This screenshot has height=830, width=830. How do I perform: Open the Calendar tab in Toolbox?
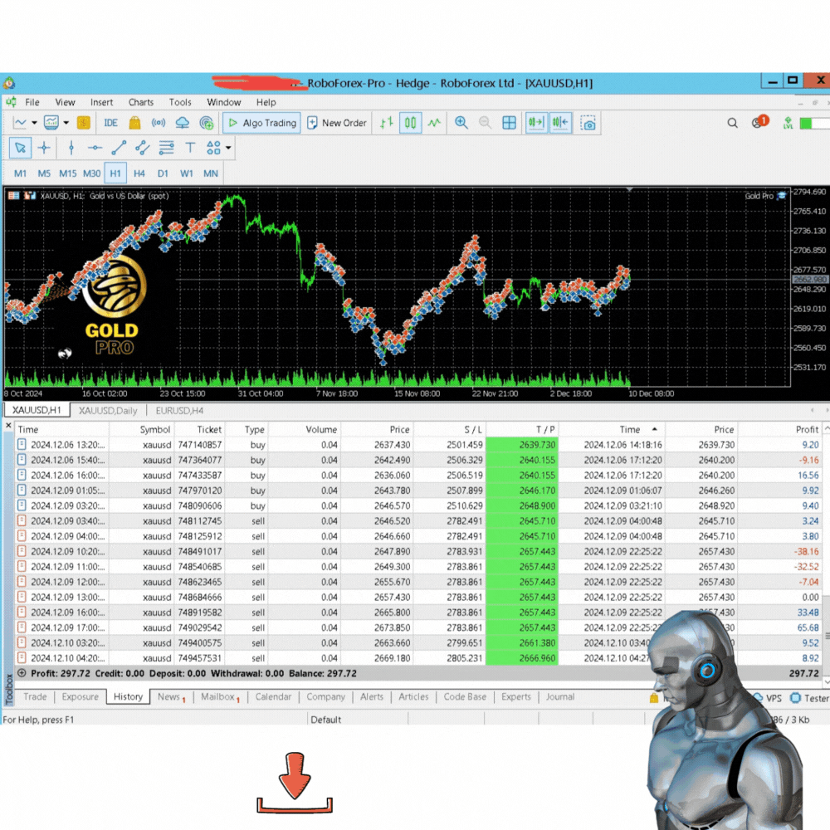coord(273,696)
